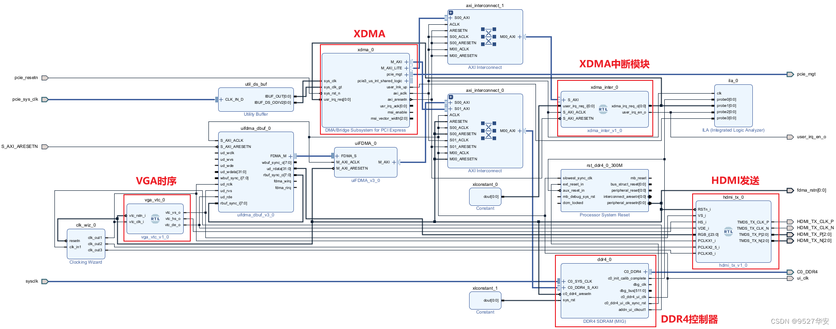Expand FDMA_S interface on uiFDMA_0
Image resolution: width=836 pixels, height=329 pixels.
coord(337,156)
